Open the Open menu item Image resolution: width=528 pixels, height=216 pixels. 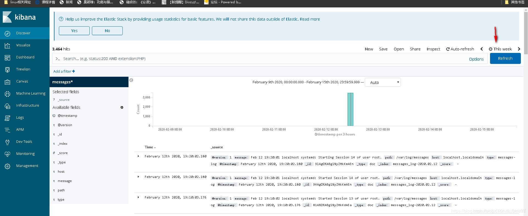pos(399,49)
